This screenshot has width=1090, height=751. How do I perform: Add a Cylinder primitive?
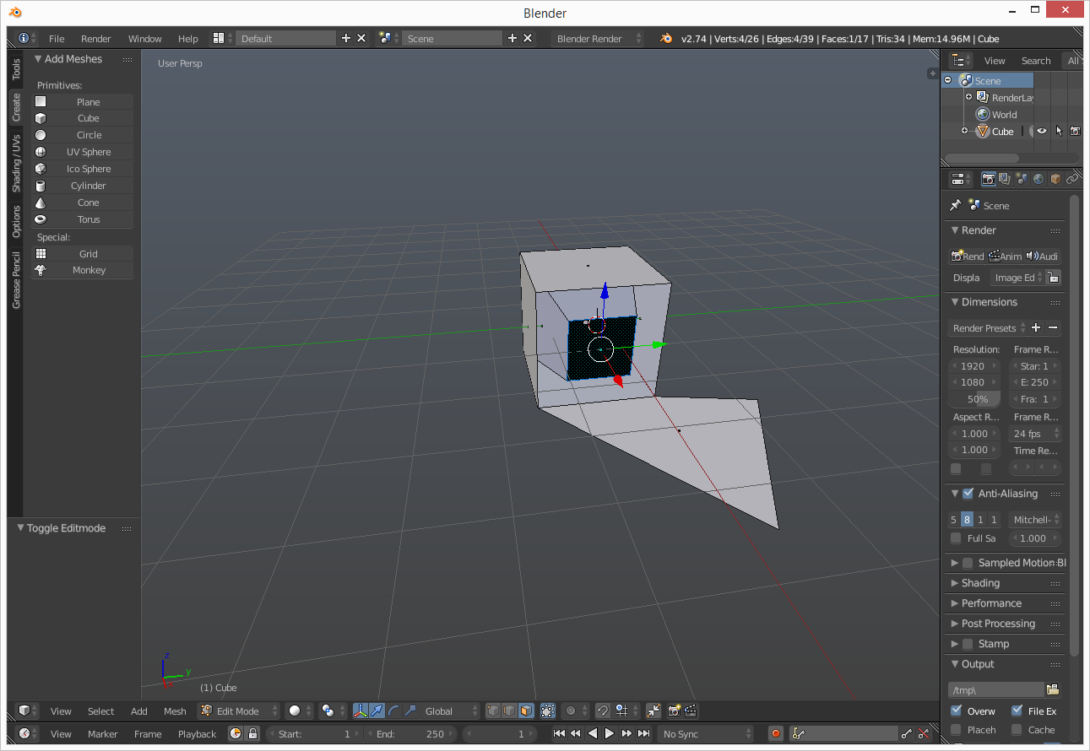(x=84, y=186)
